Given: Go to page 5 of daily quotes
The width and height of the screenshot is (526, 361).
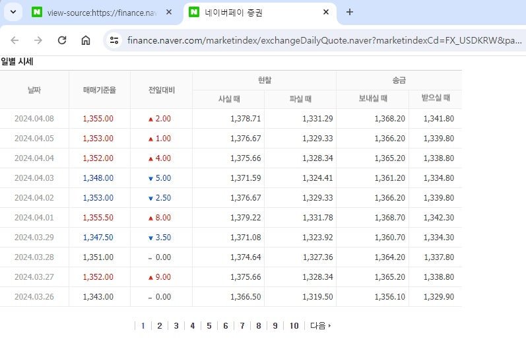Looking at the screenshot, I should (x=209, y=326).
